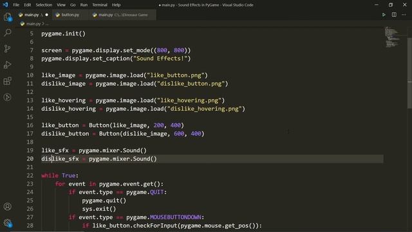The width and height of the screenshot is (412, 232).
Task: Click line number 22 in the gutter
Action: [x=30, y=175]
